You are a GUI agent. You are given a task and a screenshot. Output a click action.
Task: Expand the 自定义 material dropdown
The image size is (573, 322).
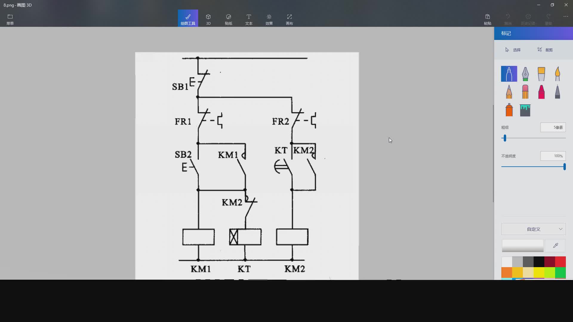click(x=534, y=229)
